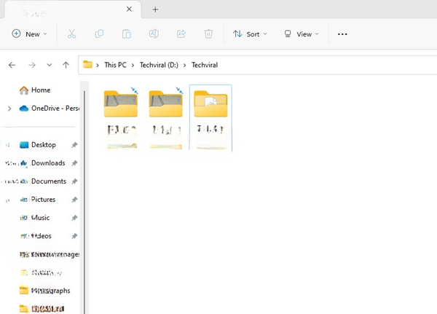437x314 pixels.
Task: Add a new tab with plus button
Action: pos(155,9)
